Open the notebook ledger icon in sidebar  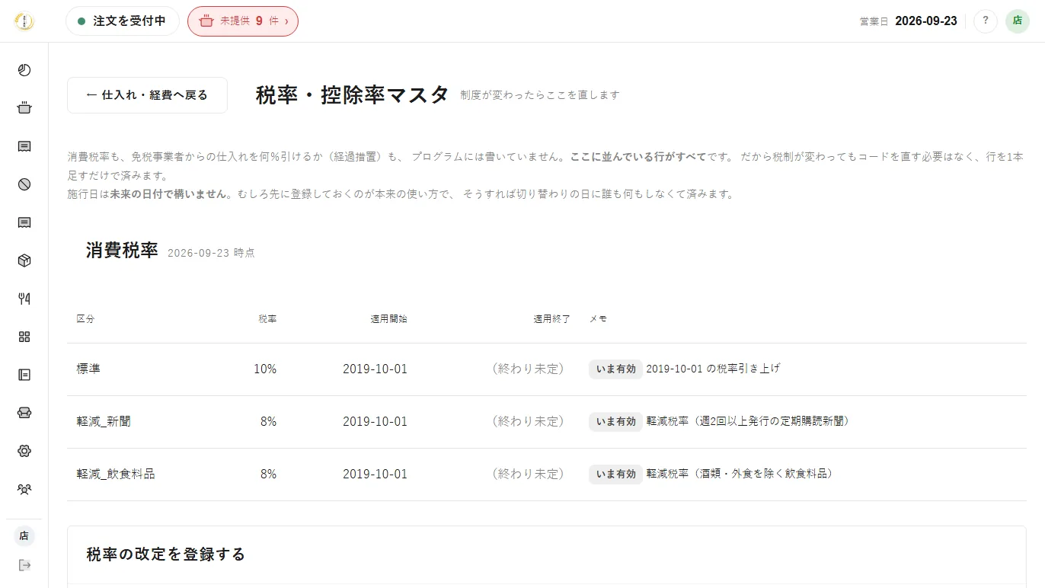[24, 375]
